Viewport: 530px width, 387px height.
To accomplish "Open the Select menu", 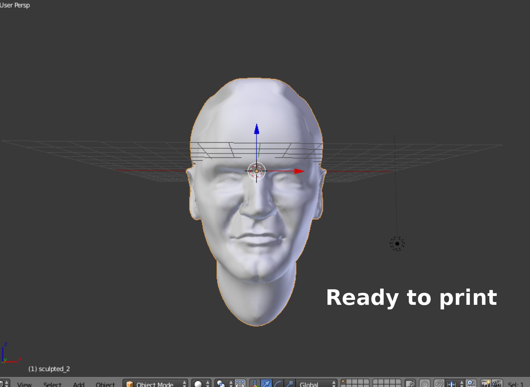I will pos(52,384).
